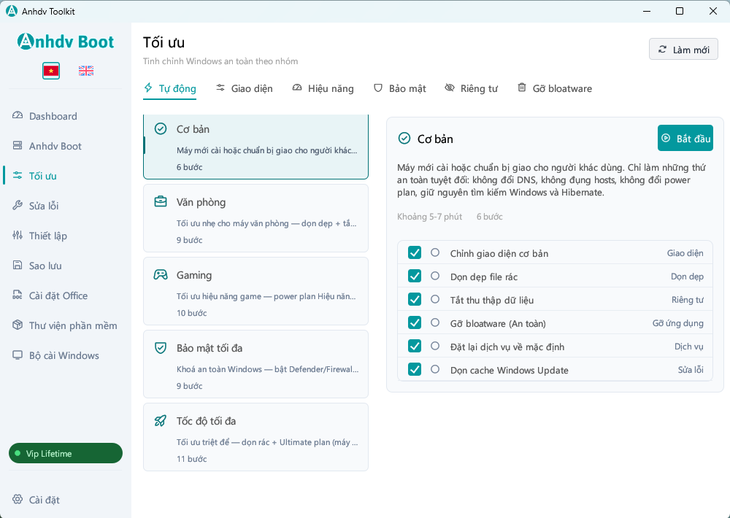The width and height of the screenshot is (730, 518).
Task: Click the crossed eye icon on Riêng tư tab
Action: [449, 88]
